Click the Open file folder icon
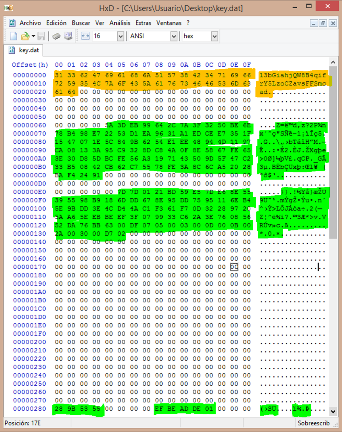 (25, 36)
